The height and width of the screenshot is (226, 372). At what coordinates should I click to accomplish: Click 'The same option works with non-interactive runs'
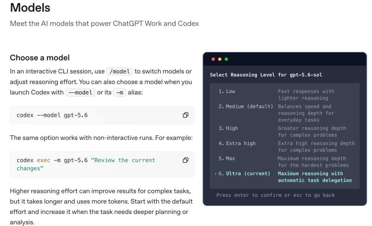pos(101,138)
